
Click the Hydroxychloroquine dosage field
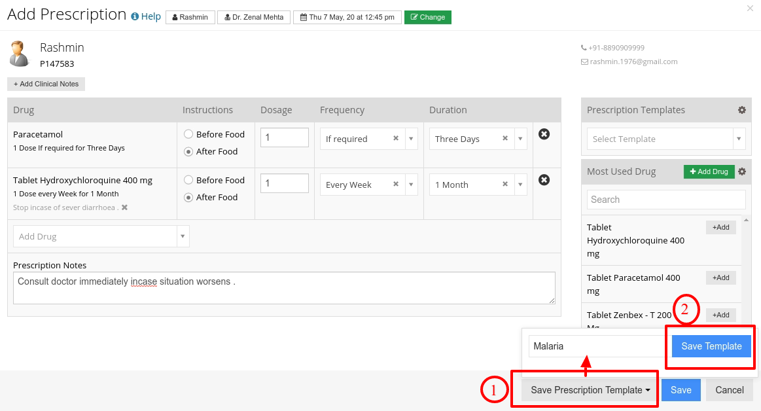(x=285, y=183)
